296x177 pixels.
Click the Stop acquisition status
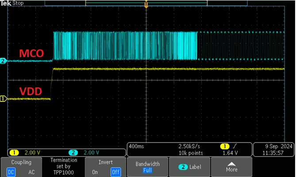tap(18, 3)
